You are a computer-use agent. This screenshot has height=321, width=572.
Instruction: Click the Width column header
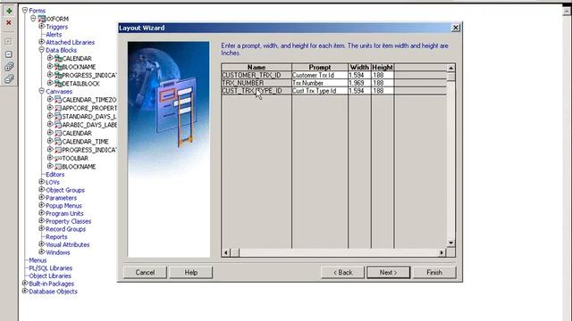[359, 68]
